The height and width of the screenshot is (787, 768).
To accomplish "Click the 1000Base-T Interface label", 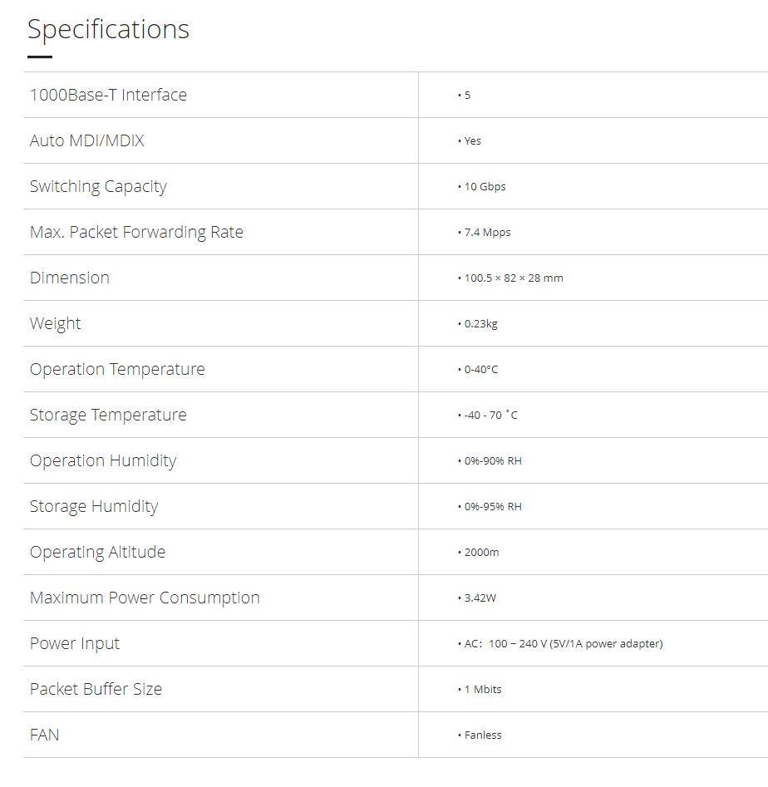I will click(x=108, y=95).
